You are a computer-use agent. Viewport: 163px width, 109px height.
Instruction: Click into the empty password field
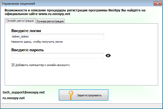pyautogui.click(x=58, y=56)
